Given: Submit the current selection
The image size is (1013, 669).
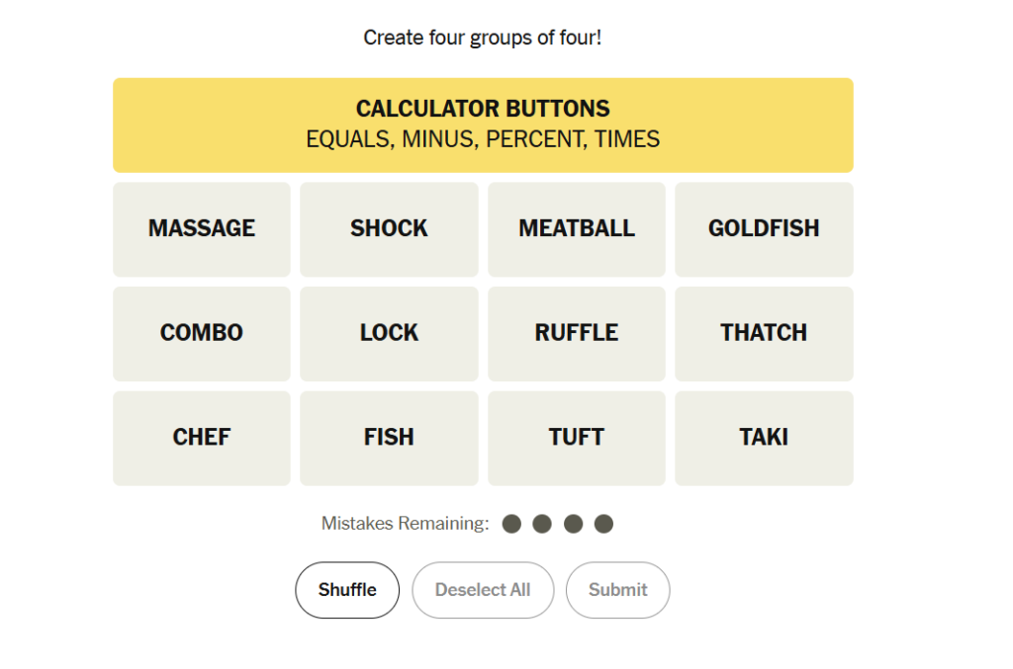Looking at the screenshot, I should pyautogui.click(x=617, y=590).
